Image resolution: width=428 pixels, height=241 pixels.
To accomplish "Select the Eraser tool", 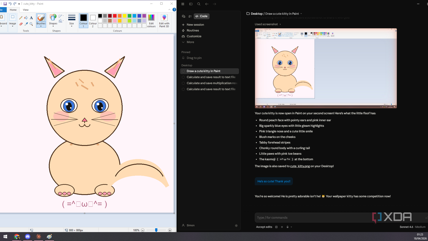I will [x=21, y=24].
